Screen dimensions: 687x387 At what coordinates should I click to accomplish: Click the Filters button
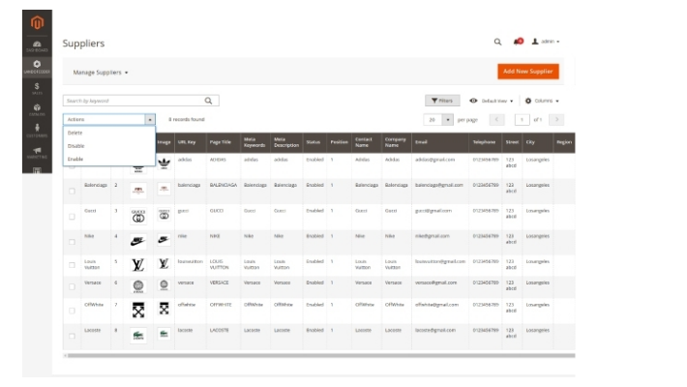(442, 100)
